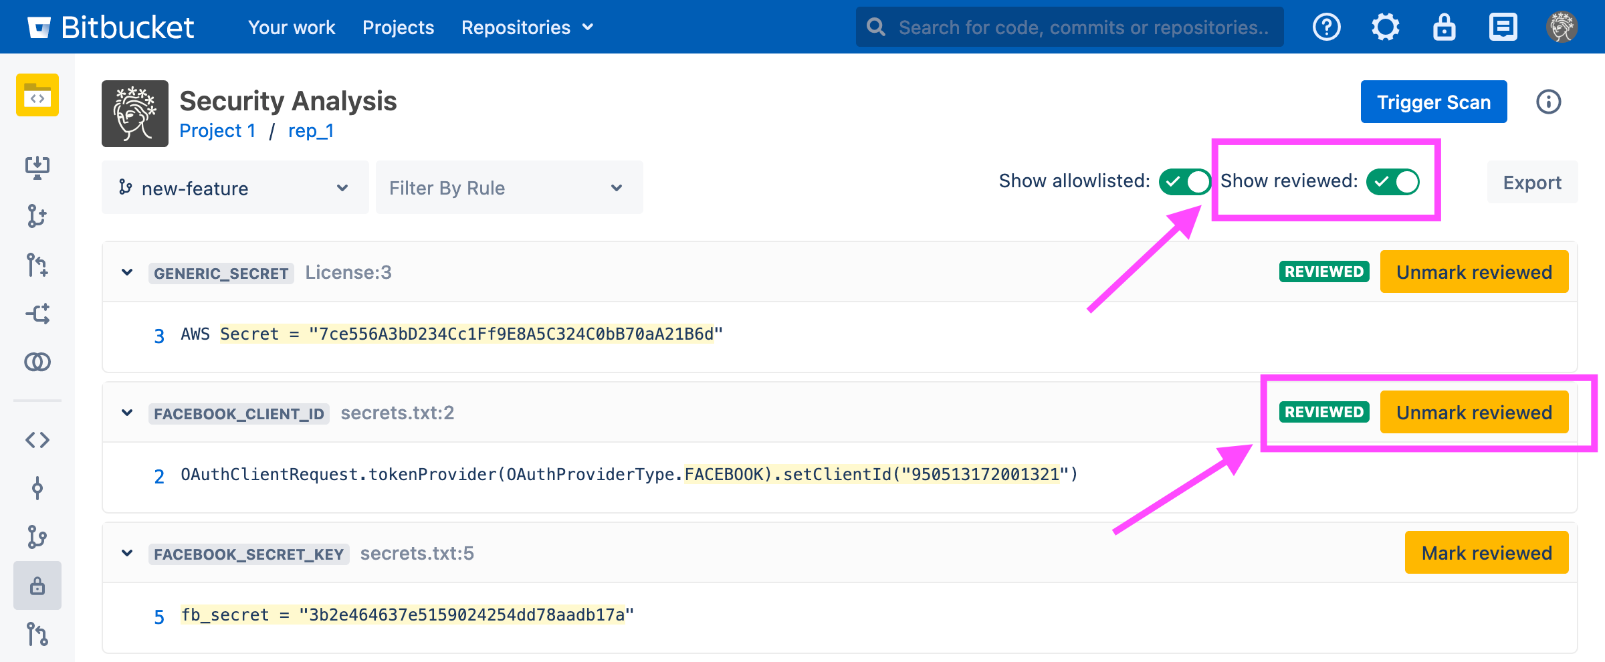1605x662 pixels.
Task: Open the Source code icon in sidebar
Action: [x=37, y=440]
